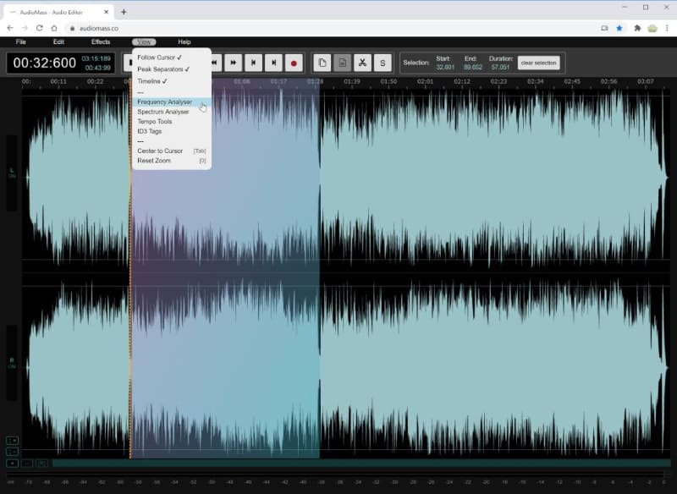Open the Help menu
The width and height of the screenshot is (677, 494).
[x=184, y=41]
